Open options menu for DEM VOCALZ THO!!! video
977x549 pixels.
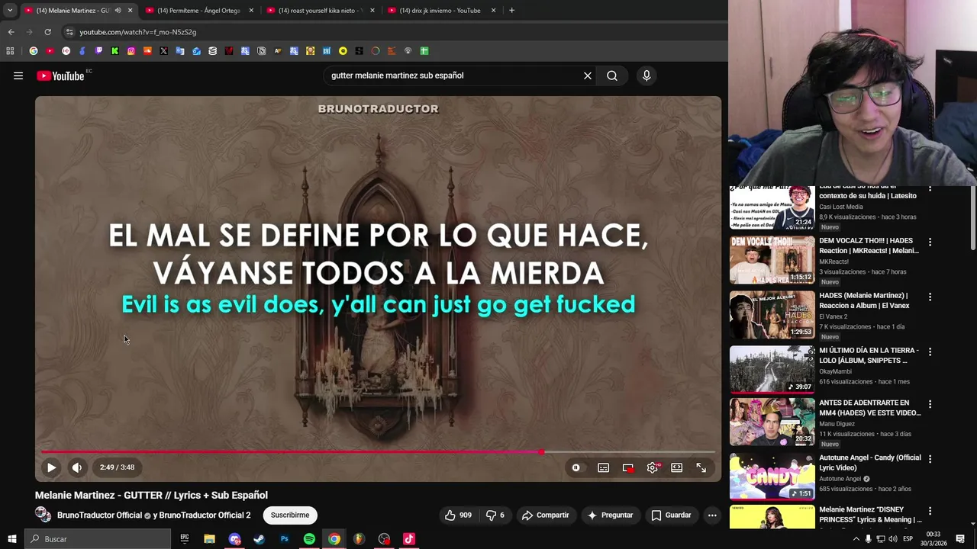[x=930, y=242]
